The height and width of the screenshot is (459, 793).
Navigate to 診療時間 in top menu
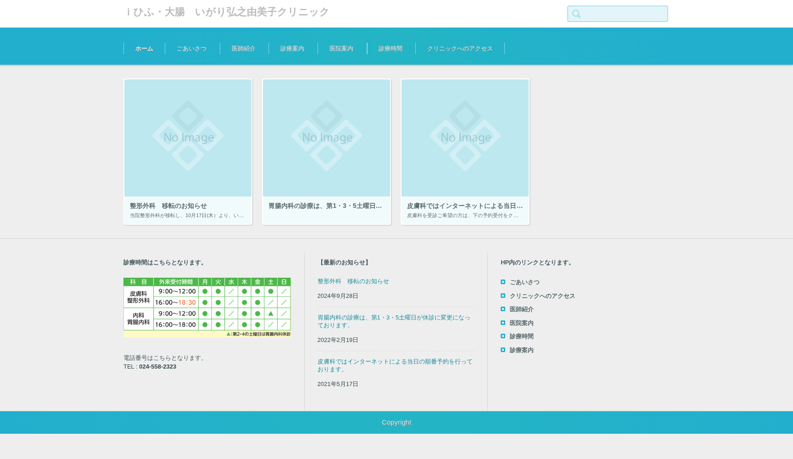pyautogui.click(x=391, y=49)
